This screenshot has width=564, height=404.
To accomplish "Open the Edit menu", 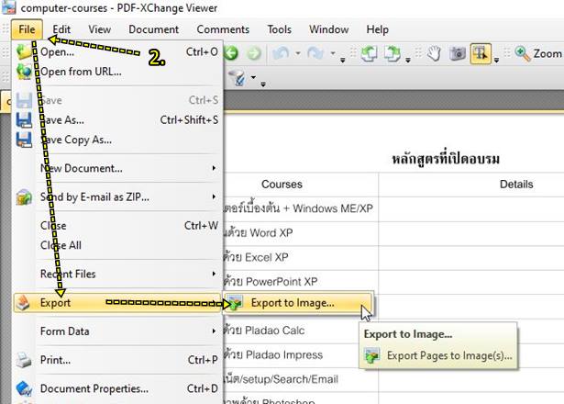I will (61, 29).
